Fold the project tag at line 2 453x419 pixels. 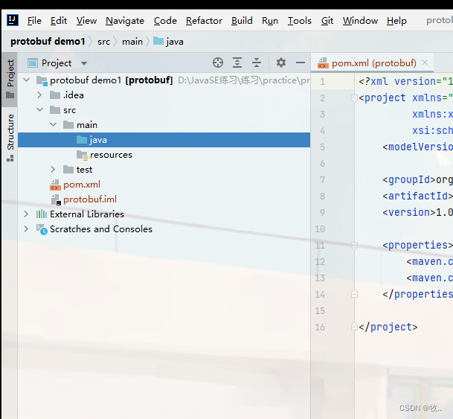click(x=354, y=98)
